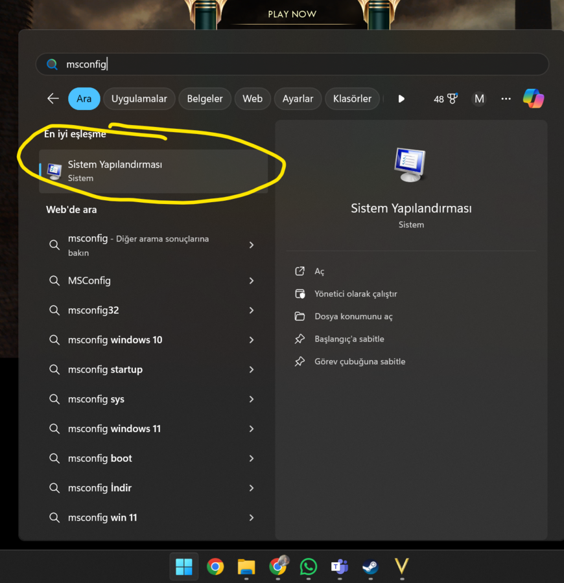Click the search magnifier icon in search box
This screenshot has width=564, height=583.
[52, 64]
